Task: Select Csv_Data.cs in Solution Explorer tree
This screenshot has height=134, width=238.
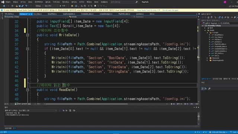Action: (219, 37)
